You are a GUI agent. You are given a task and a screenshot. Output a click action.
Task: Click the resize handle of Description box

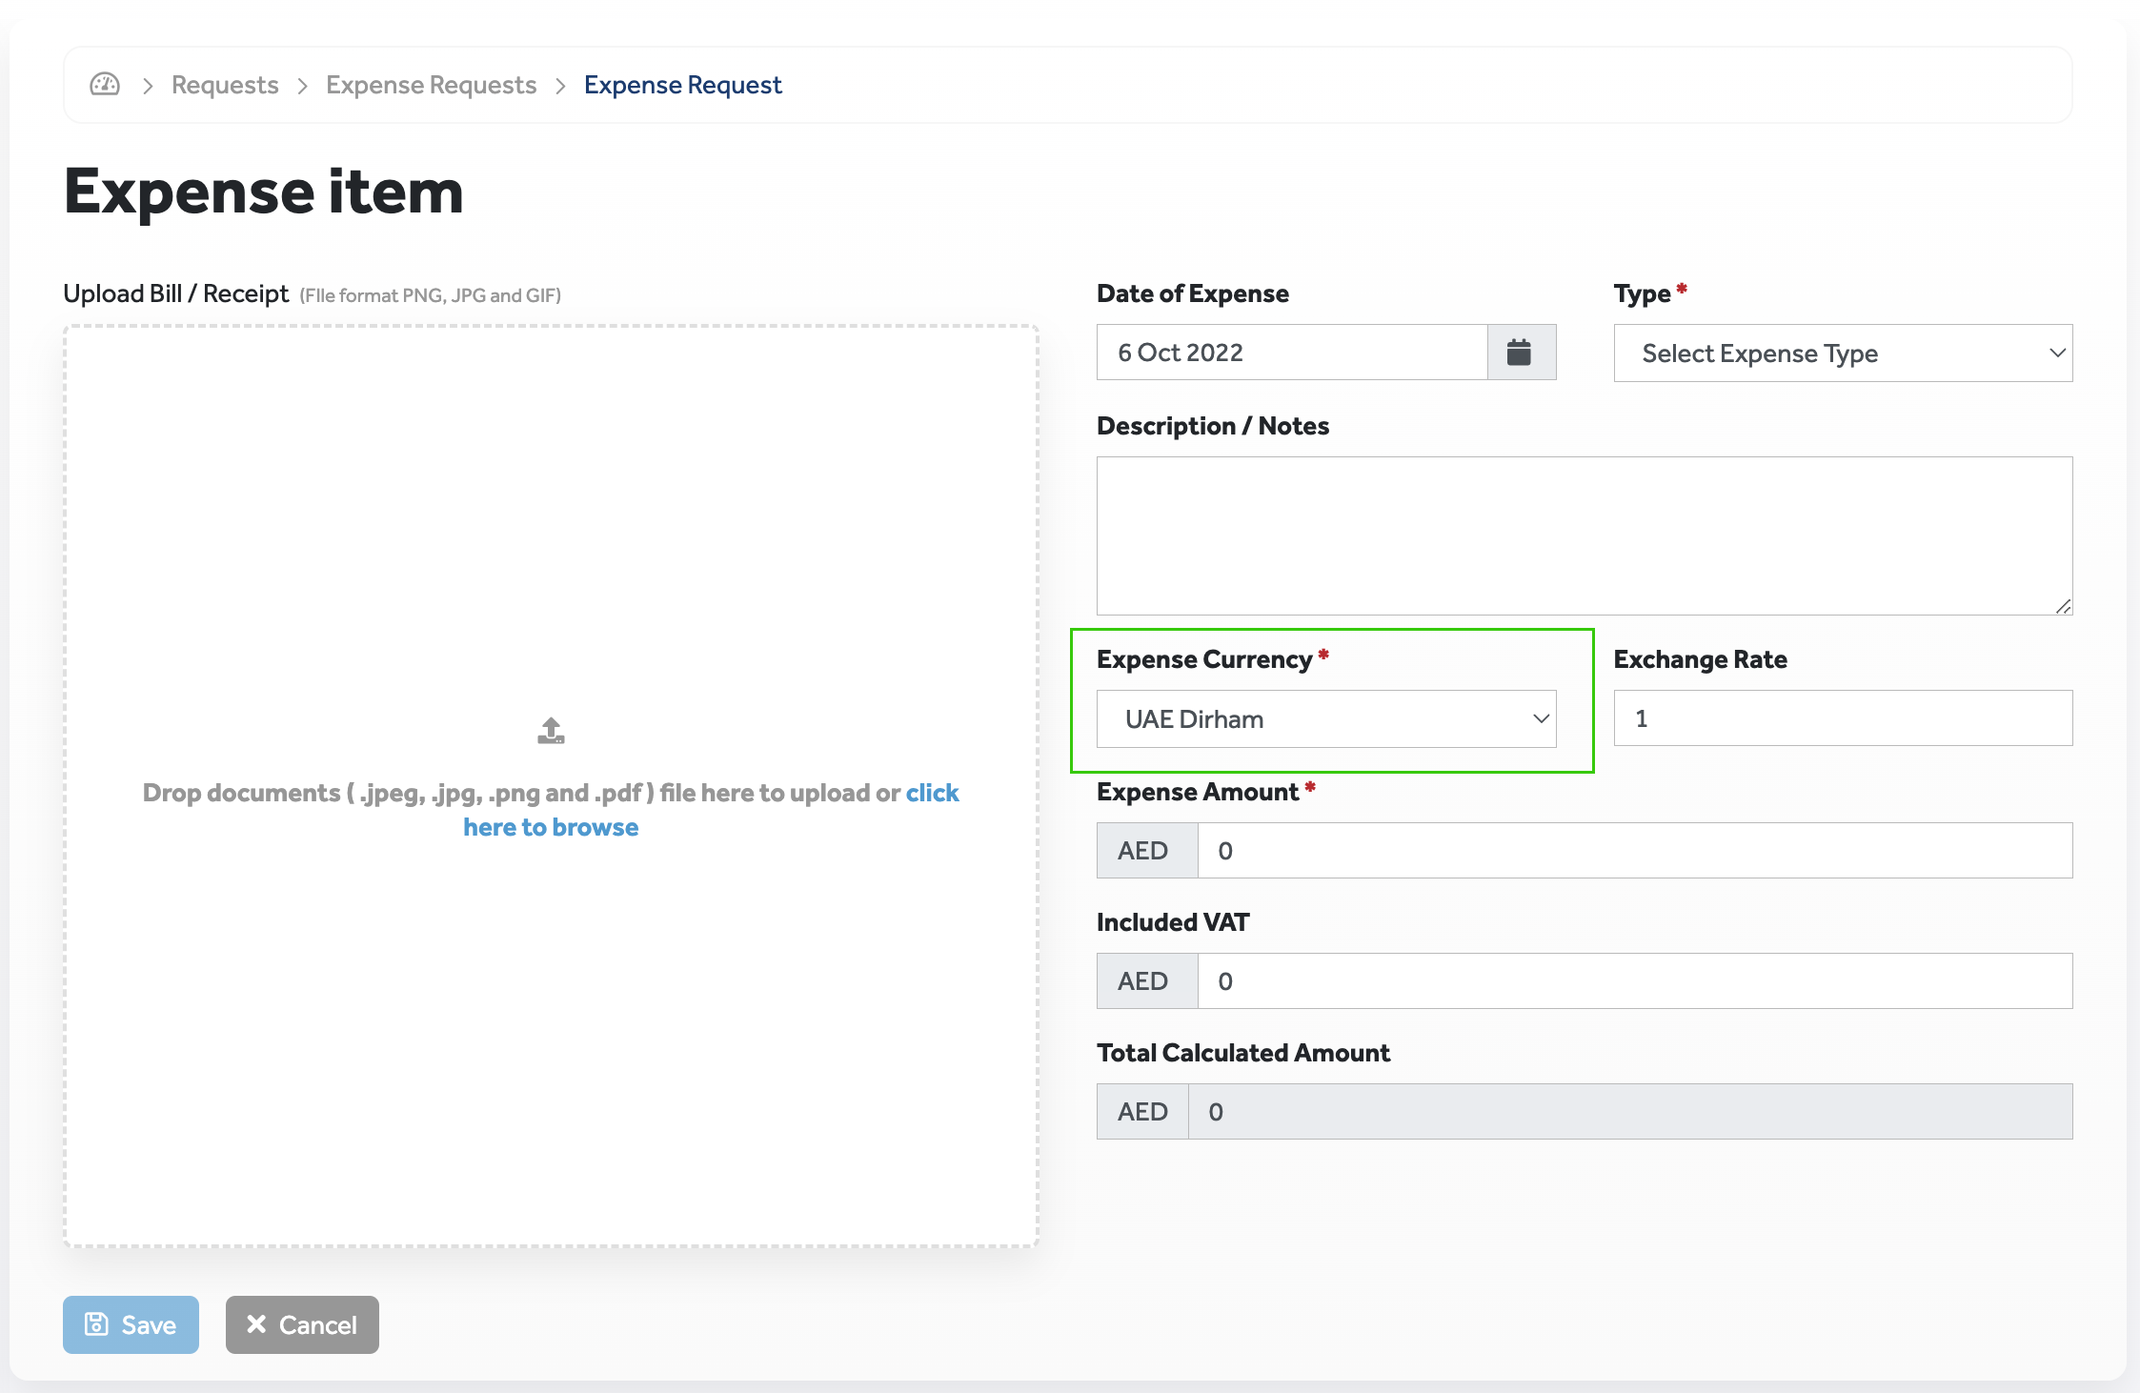point(2064,606)
